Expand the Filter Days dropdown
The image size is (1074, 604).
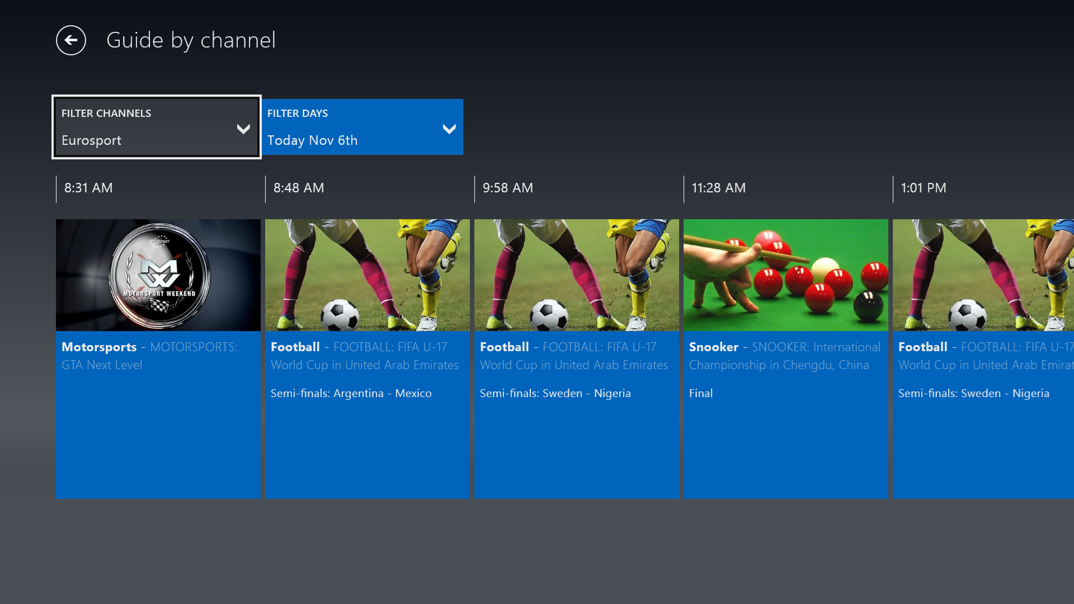(x=362, y=127)
